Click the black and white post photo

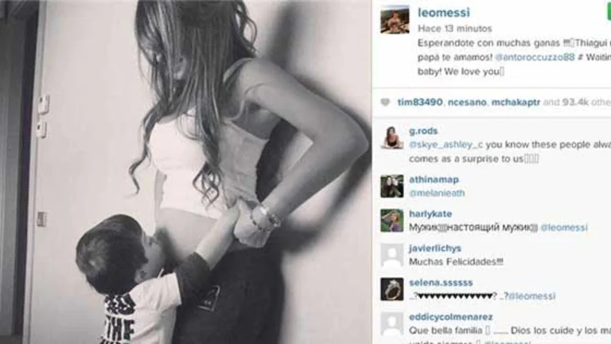point(185,172)
